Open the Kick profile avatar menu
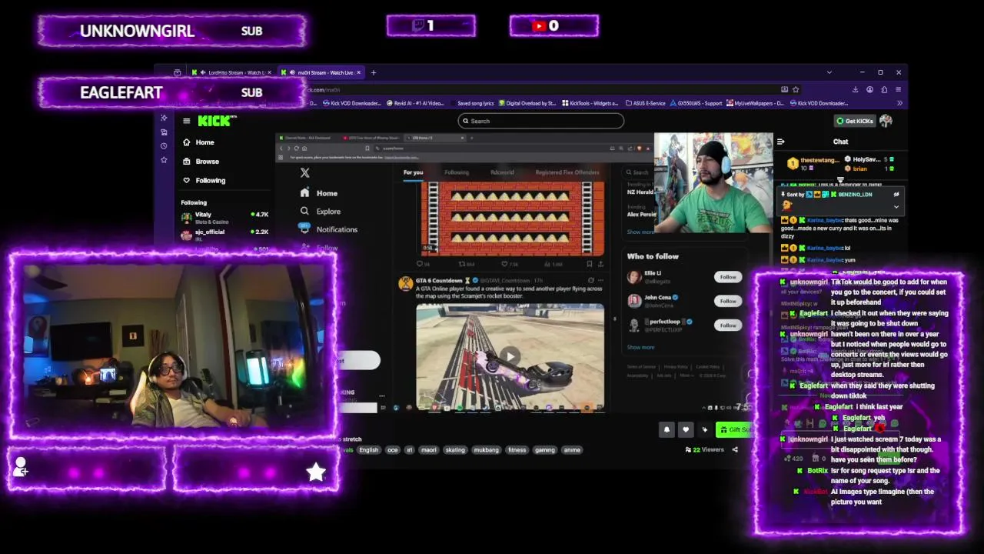This screenshot has width=984, height=554. 886,121
